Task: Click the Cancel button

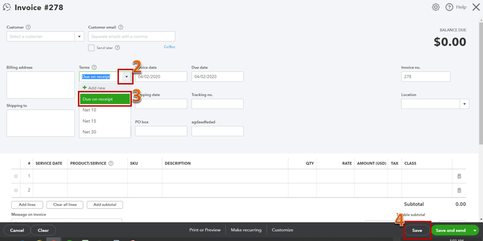Action: 17,230
